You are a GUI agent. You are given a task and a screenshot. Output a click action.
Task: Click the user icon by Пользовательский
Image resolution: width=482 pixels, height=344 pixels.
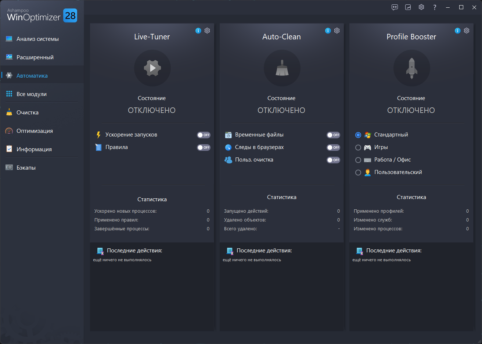[x=368, y=173]
